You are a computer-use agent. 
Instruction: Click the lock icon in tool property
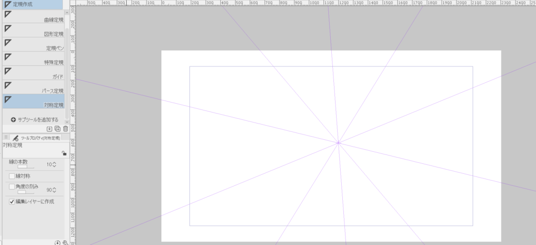coord(64,153)
